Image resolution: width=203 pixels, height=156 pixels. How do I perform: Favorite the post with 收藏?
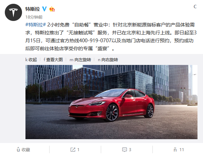pyautogui.click(x=23, y=150)
